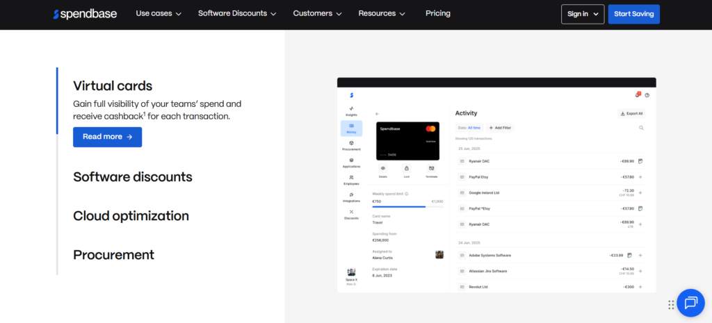This screenshot has height=323, width=712.
Task: Click the dots grip beside chat button
Action: pyautogui.click(x=671, y=305)
